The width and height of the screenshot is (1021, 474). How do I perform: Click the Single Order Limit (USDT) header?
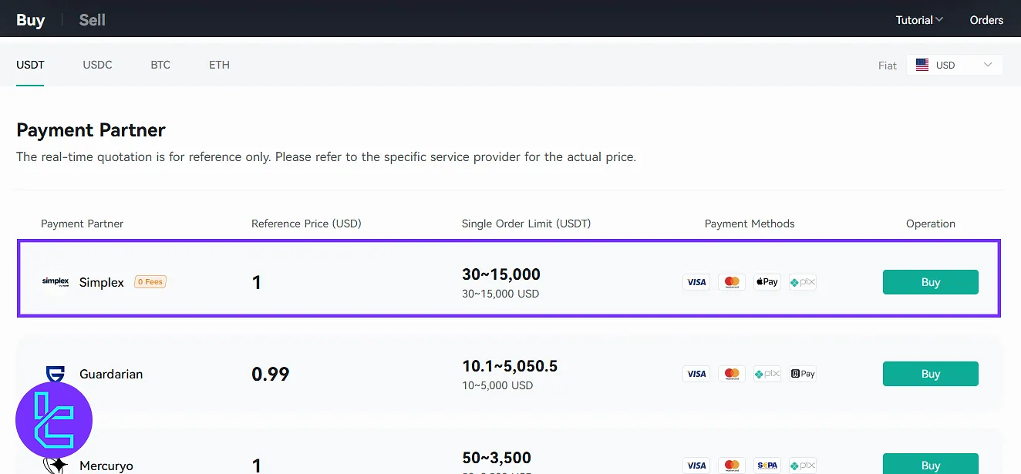526,224
